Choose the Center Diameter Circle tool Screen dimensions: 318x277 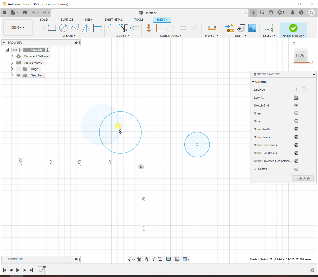pyautogui.click(x=63, y=28)
